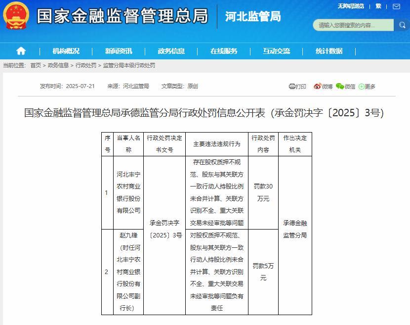Open 更多 share options plus icon
Viewport: 410px width, 325px height.
click(x=362, y=87)
